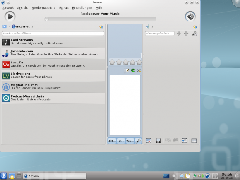Click the Amarok taskbar entry

tap(55, 176)
